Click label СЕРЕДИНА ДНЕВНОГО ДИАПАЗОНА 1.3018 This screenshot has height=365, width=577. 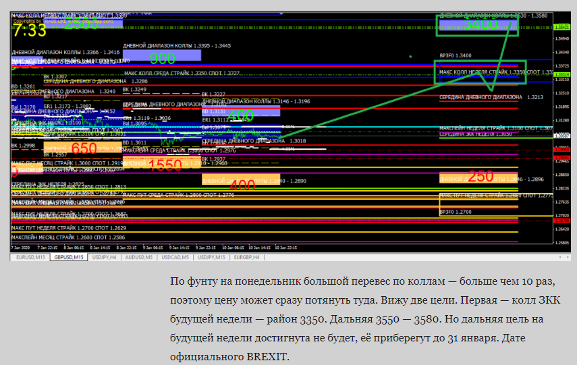(254, 141)
